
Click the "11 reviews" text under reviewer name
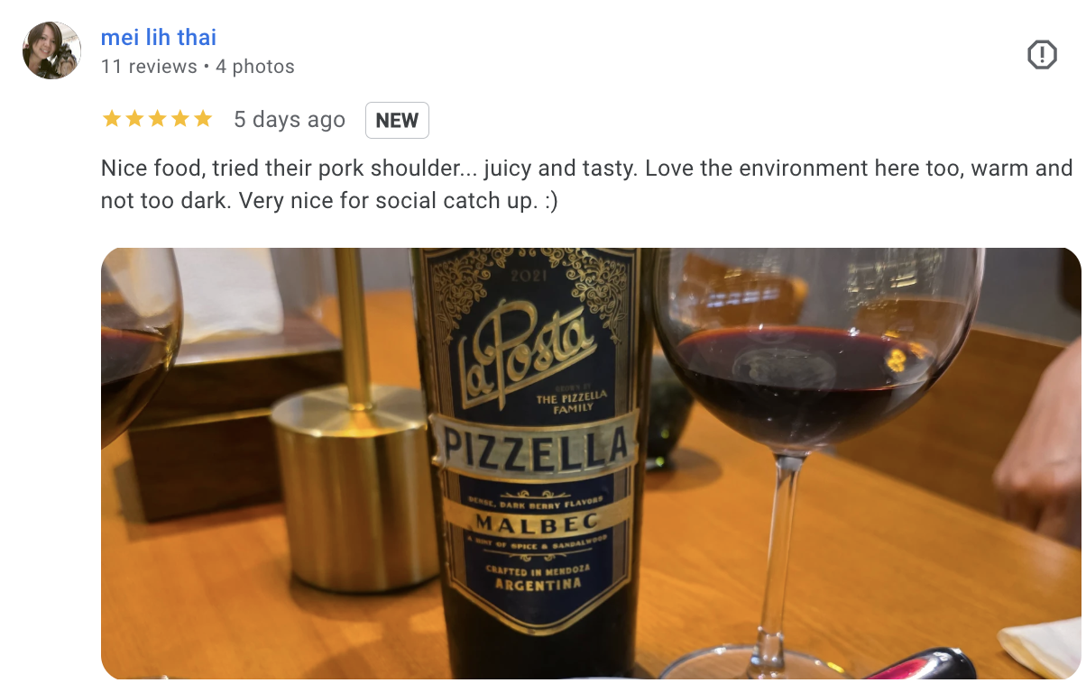[x=149, y=67]
